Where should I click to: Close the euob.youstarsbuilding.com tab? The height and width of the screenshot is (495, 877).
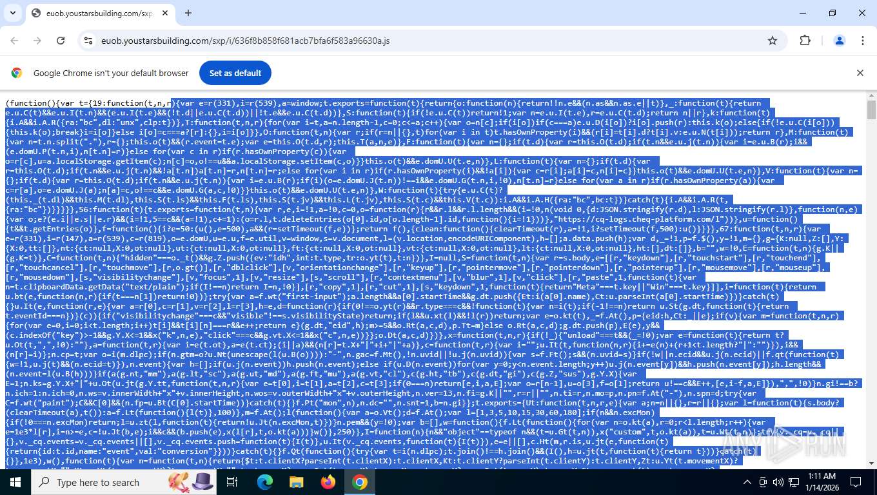pyautogui.click(x=165, y=13)
